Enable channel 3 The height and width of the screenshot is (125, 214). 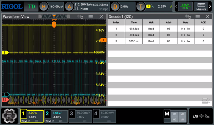point(71,114)
